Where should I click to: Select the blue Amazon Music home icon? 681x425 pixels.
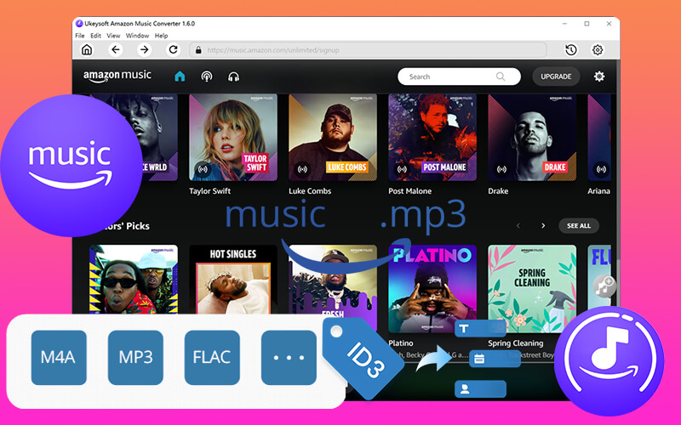[180, 76]
